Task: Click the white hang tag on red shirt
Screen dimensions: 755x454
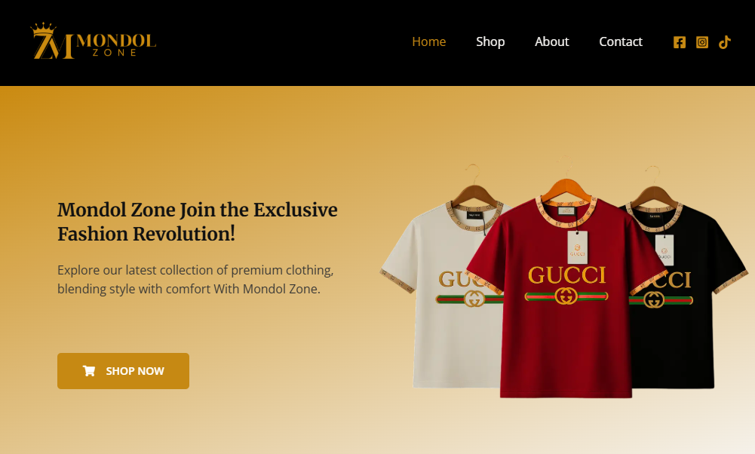Action: pos(577,247)
